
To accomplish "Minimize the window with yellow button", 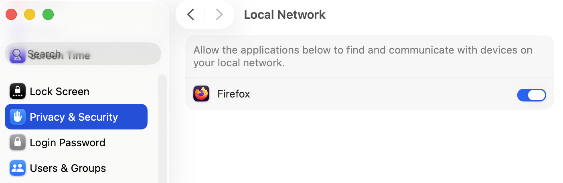I will pyautogui.click(x=30, y=15).
